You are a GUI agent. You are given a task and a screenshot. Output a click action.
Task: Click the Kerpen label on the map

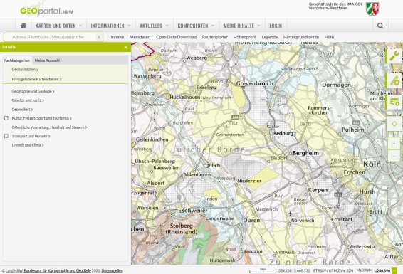[318, 190]
